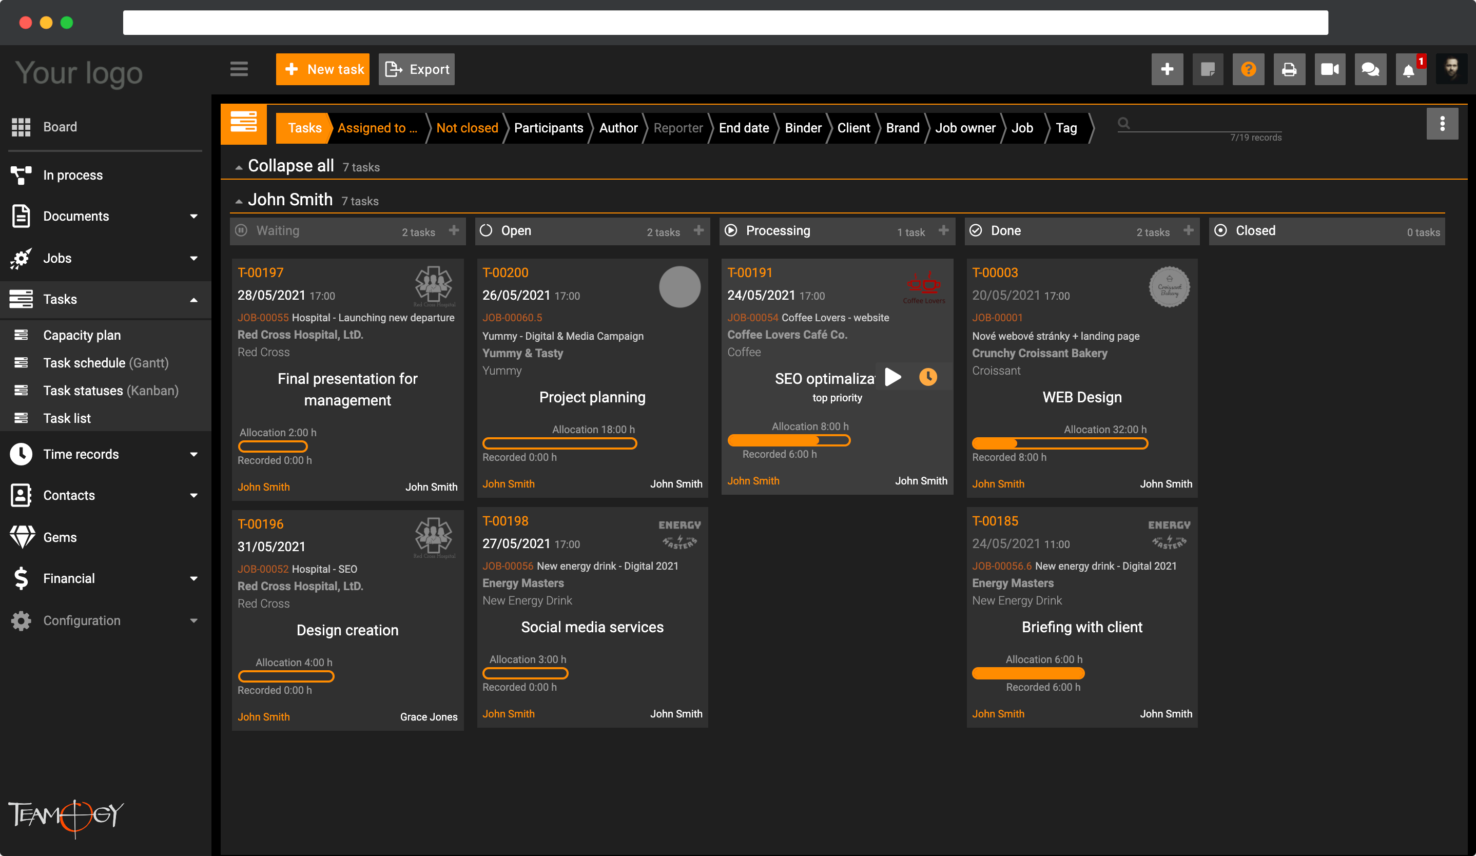1476x856 pixels.
Task: Open the orange help question mark icon
Action: click(x=1248, y=70)
